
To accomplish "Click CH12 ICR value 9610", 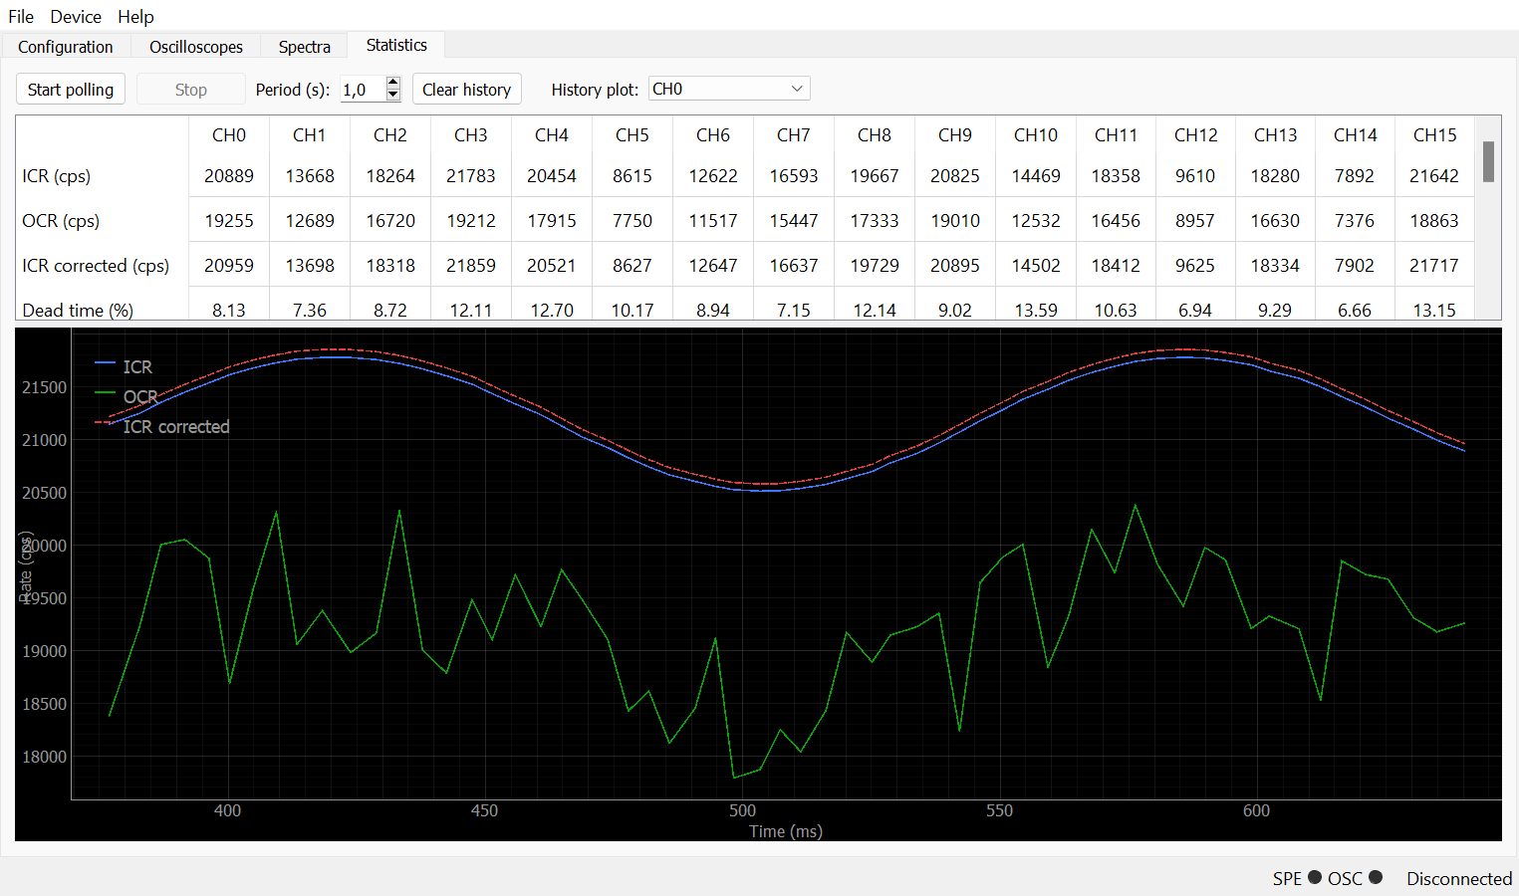I will point(1195,175).
